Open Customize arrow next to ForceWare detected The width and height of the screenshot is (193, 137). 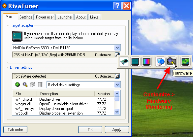tap(117, 76)
